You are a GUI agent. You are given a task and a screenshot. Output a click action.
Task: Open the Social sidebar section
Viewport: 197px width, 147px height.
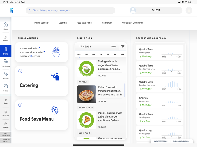(x=6, y=88)
